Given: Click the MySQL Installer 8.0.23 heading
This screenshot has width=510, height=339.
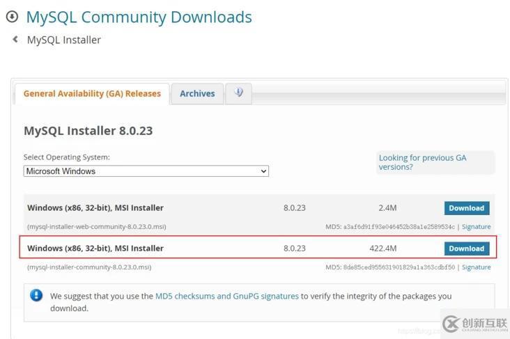Looking at the screenshot, I should click(x=88, y=131).
